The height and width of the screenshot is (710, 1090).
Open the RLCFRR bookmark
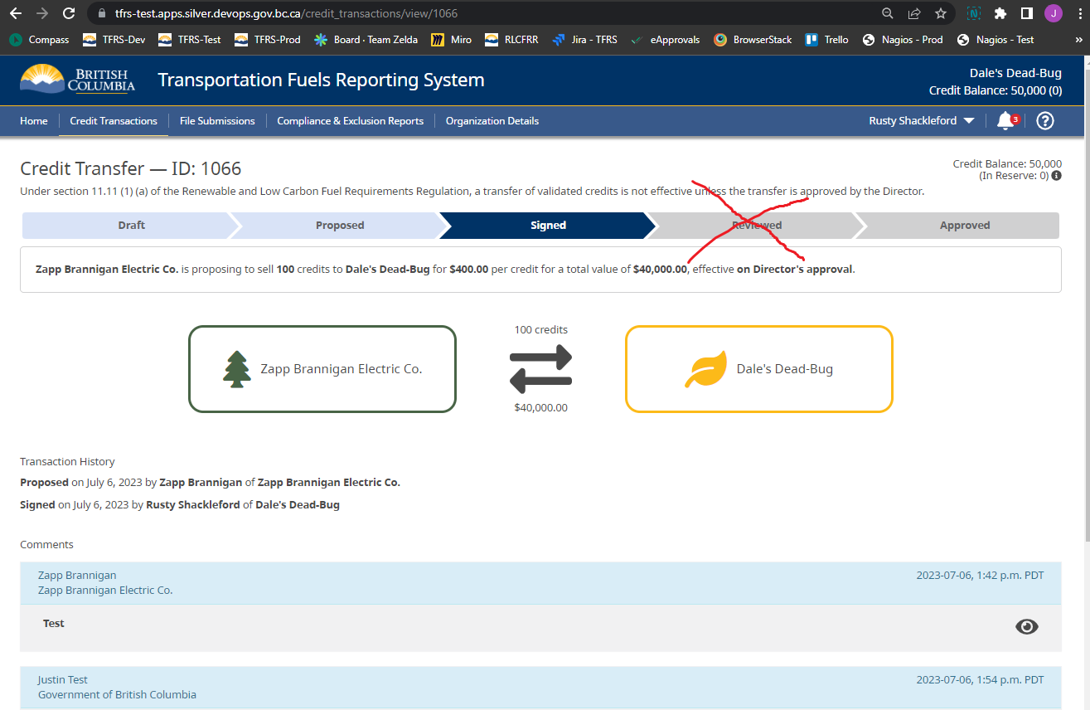click(511, 40)
